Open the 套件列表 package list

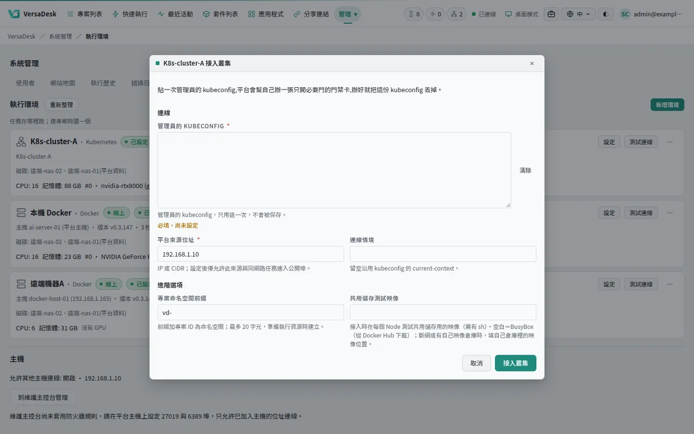click(220, 14)
